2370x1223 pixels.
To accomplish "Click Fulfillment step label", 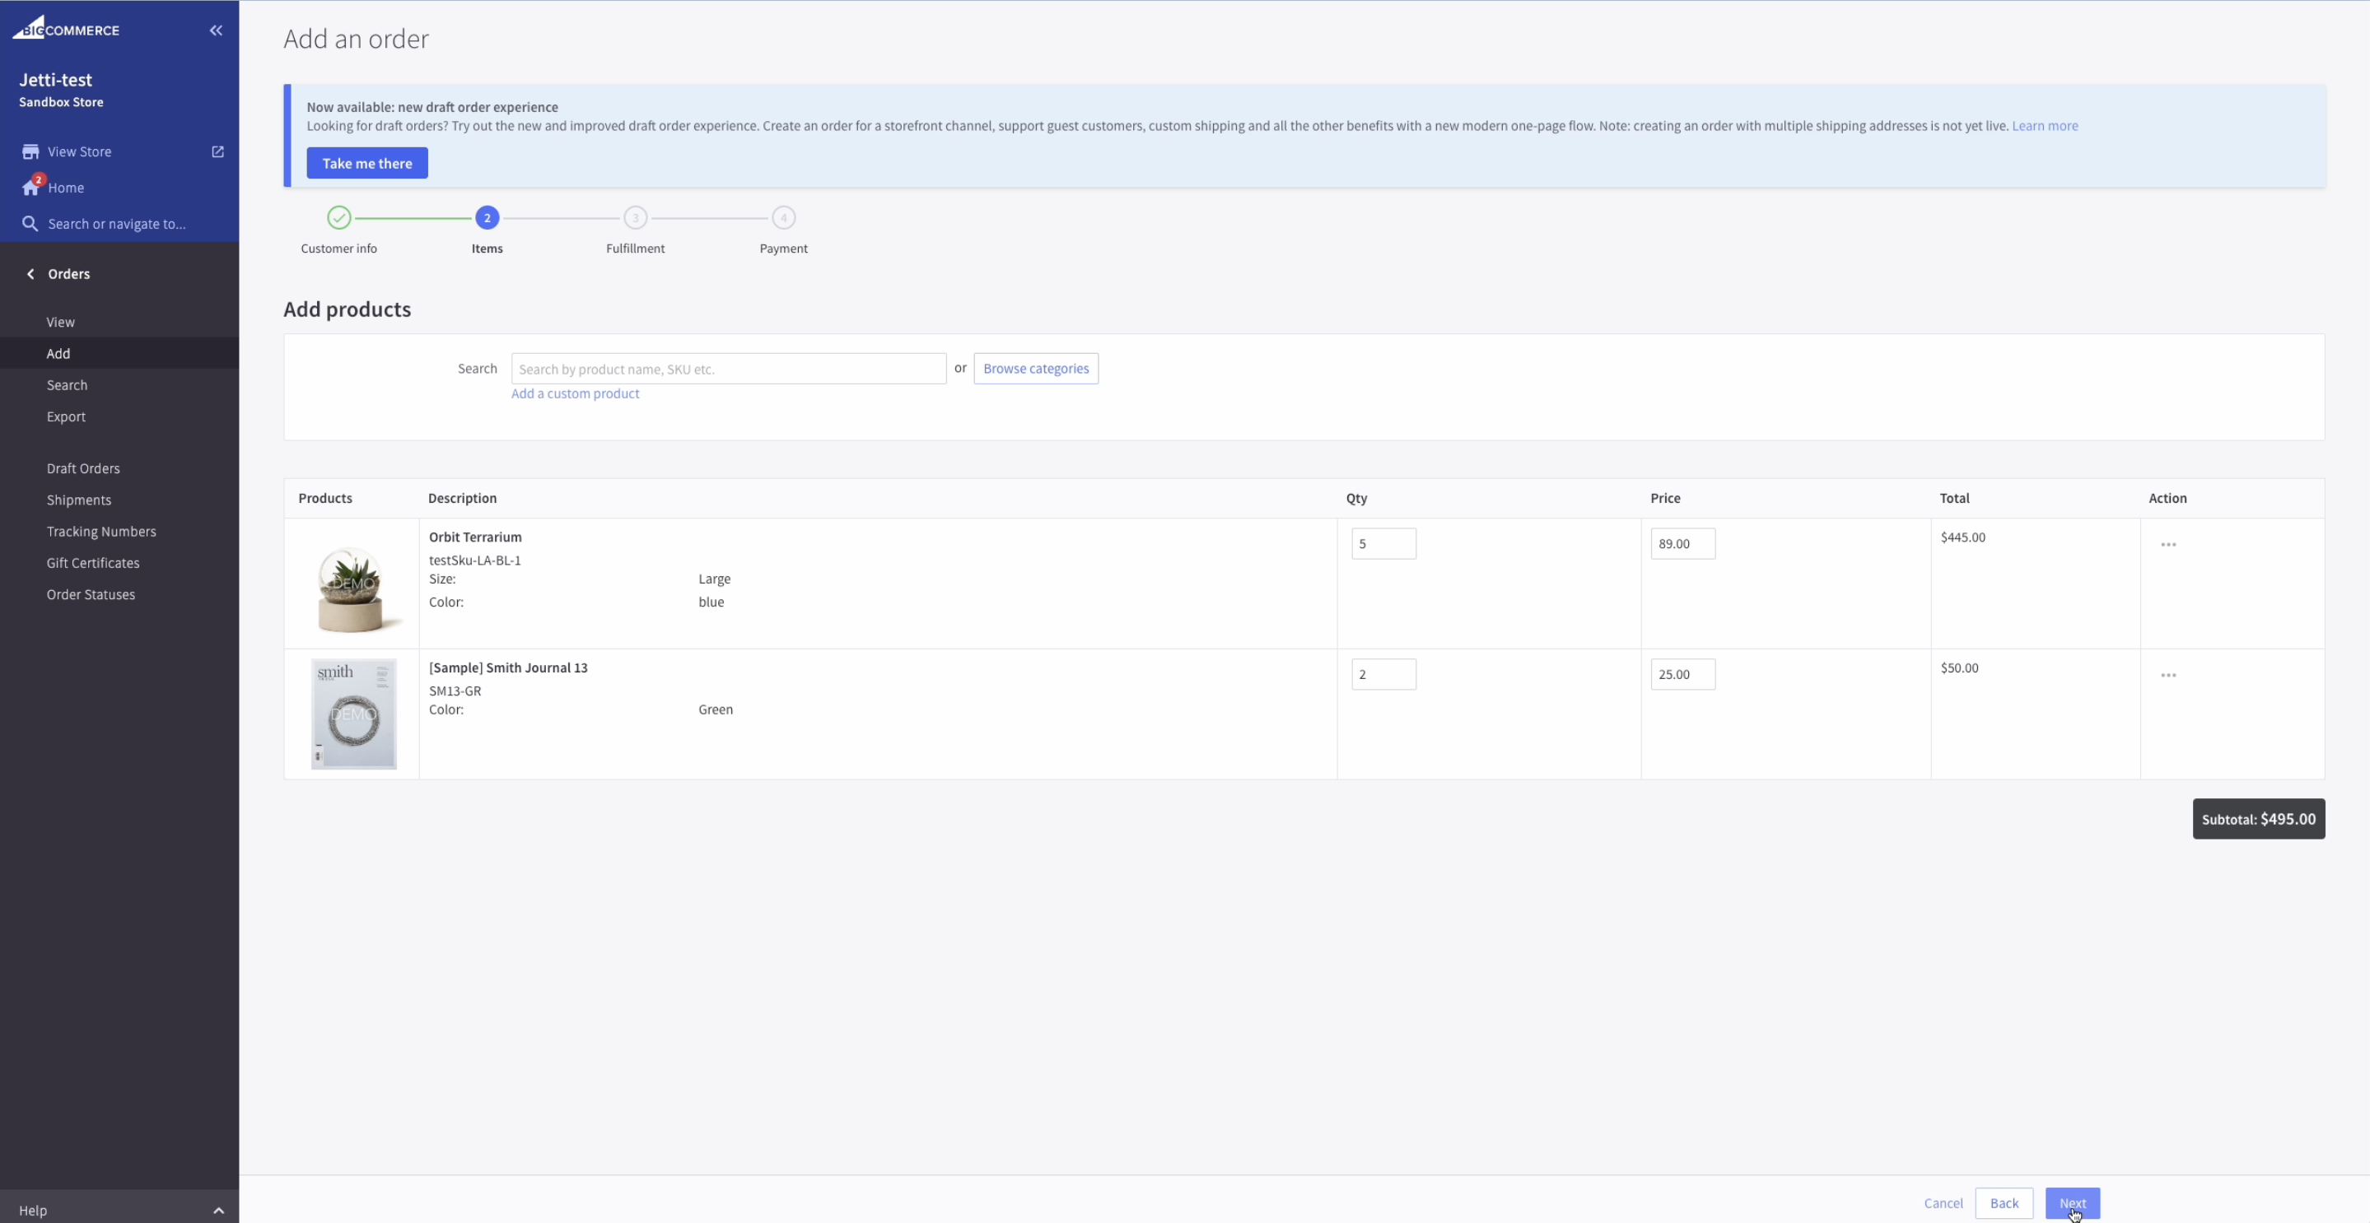I will (x=636, y=249).
